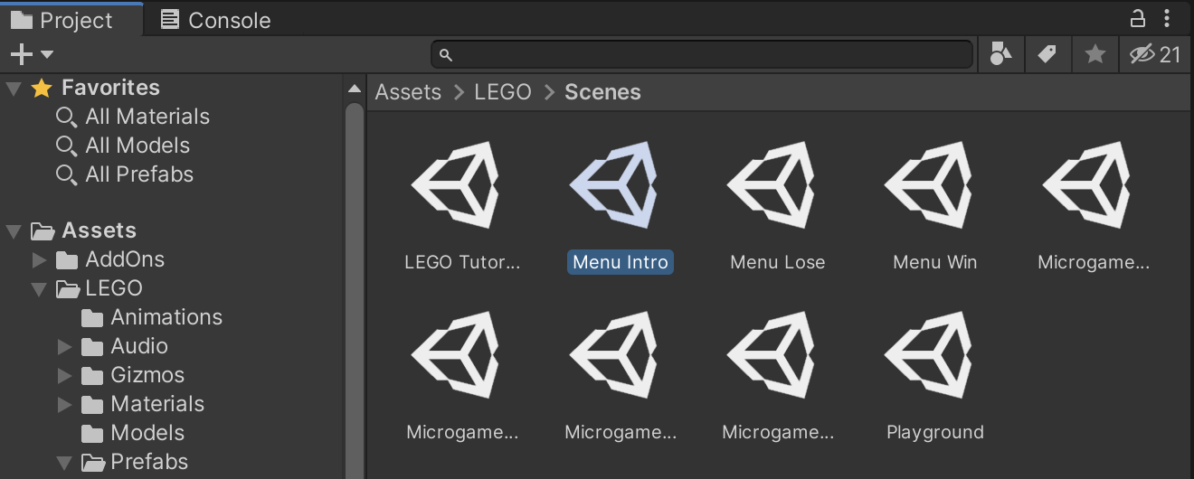Image resolution: width=1194 pixels, height=479 pixels.
Task: Collapse the Prefabs folder arrow
Action: 64,463
